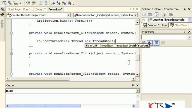This screenshot has height=108, width=192.
Task: Open Properties icon in Solution Explorer toolbar
Action: coord(170,14)
